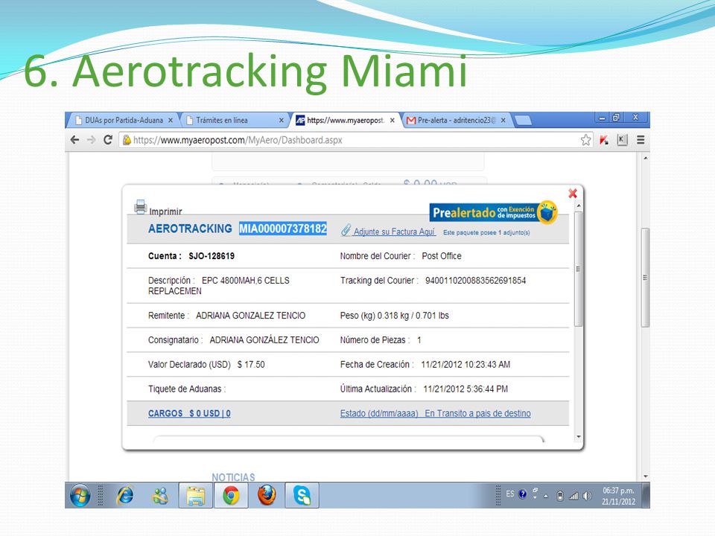Open Firefox from the taskbar
Viewport: 715px width, 536px height.
click(267, 496)
